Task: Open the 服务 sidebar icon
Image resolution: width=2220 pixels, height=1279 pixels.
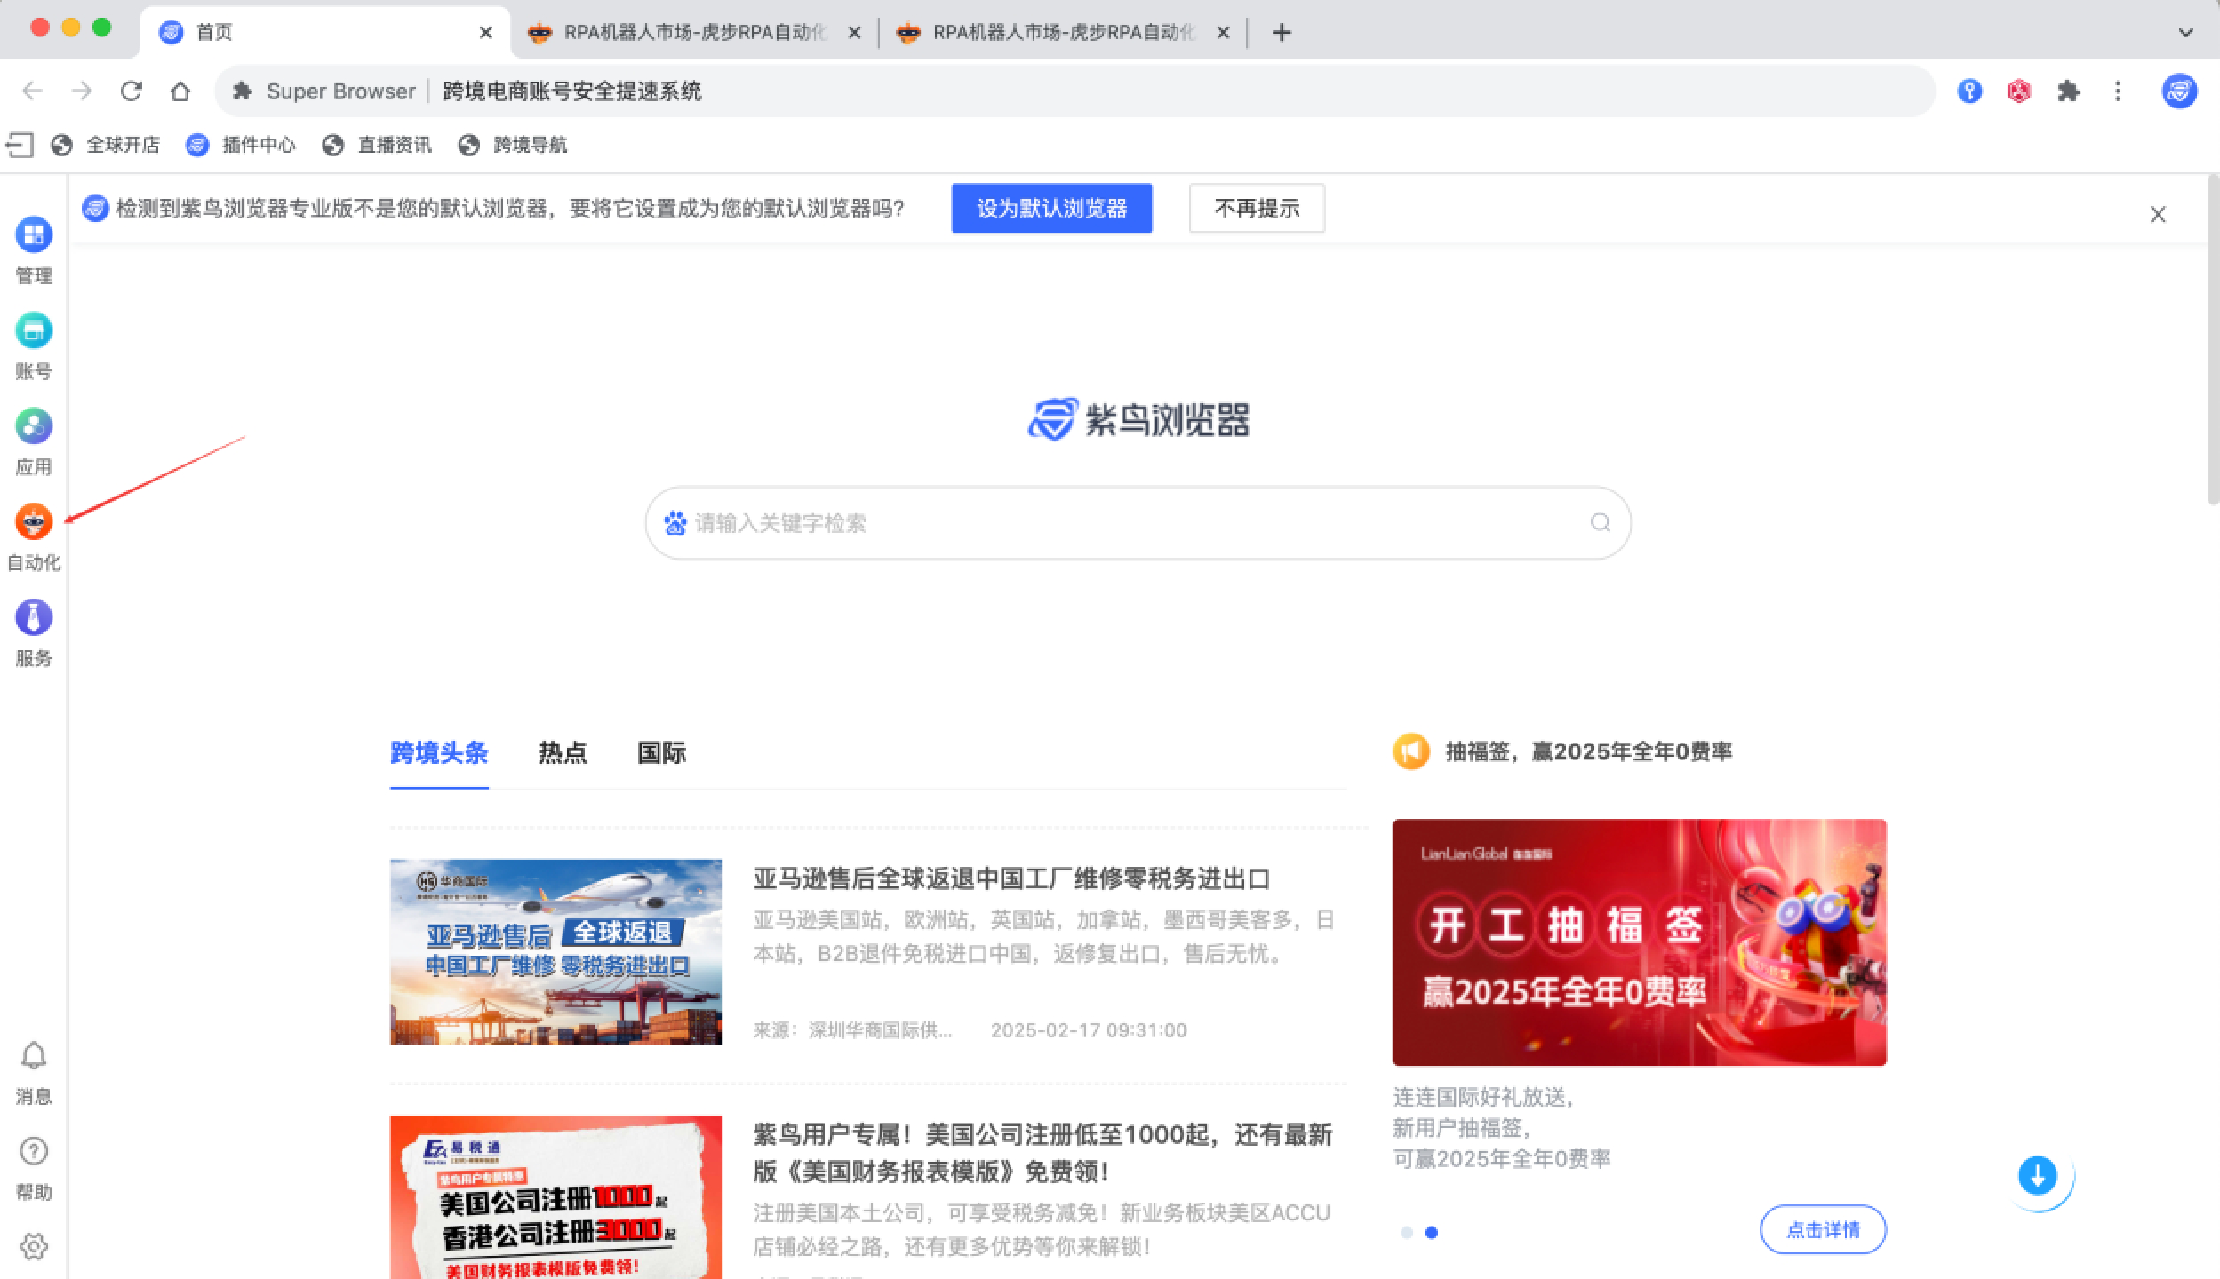Action: [x=34, y=618]
